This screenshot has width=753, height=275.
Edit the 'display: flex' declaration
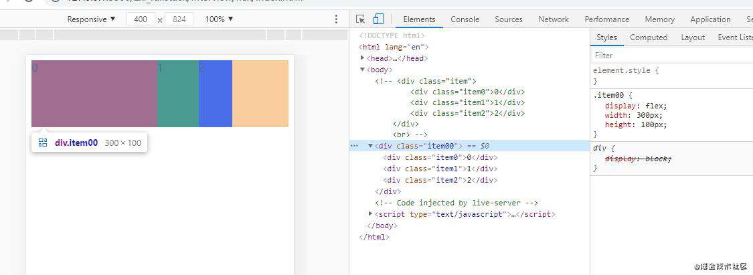pyautogui.click(x=636, y=106)
